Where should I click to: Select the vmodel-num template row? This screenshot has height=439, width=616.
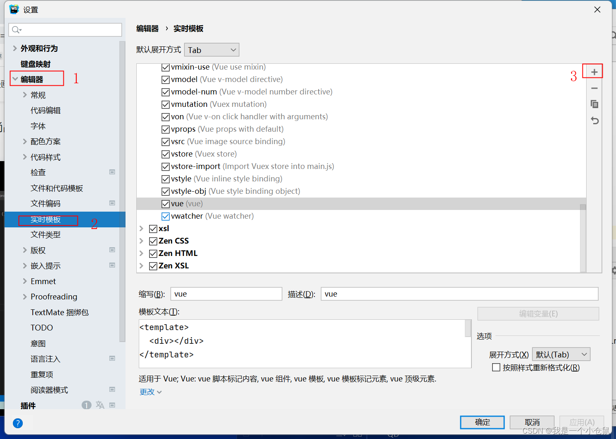[361, 92]
